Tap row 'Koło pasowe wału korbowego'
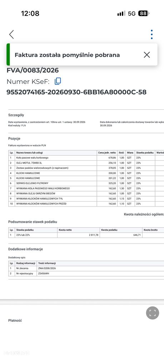The image size is (164, 358). click(86, 158)
